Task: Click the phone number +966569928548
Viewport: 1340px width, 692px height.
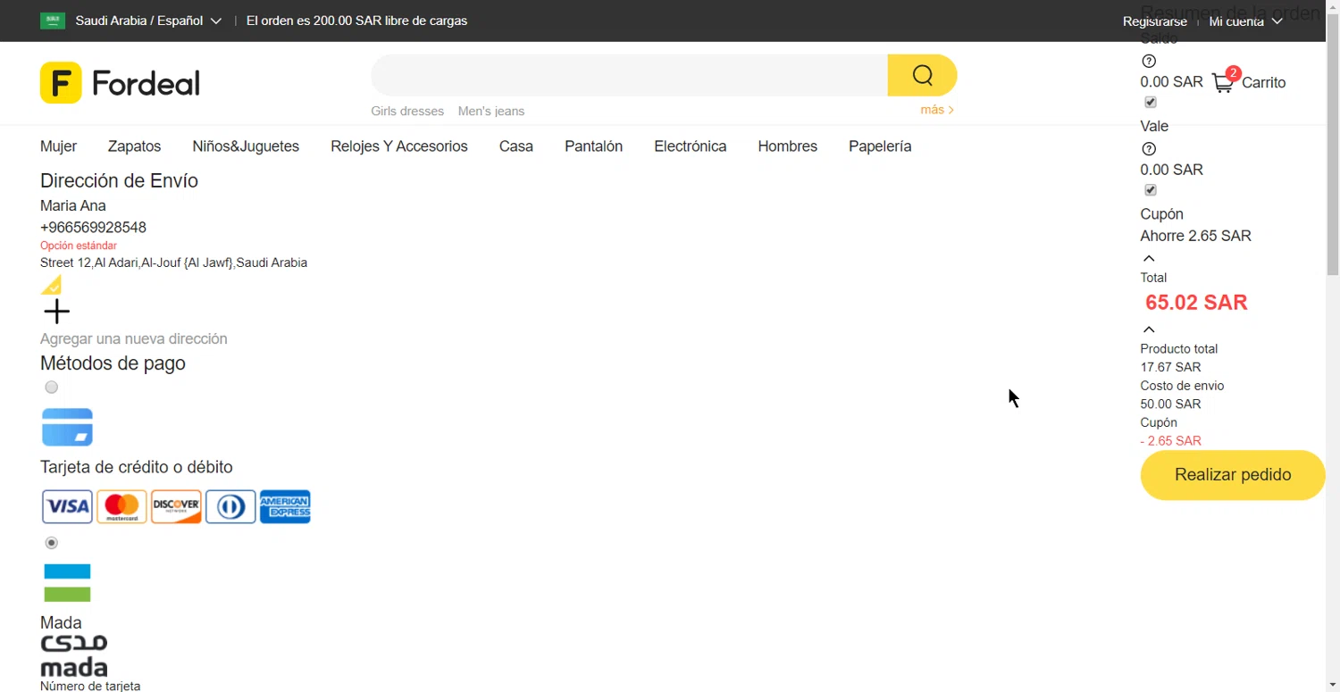Action: 93,228
